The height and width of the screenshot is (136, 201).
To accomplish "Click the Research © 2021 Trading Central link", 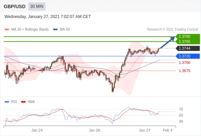I will [x=172, y=30].
